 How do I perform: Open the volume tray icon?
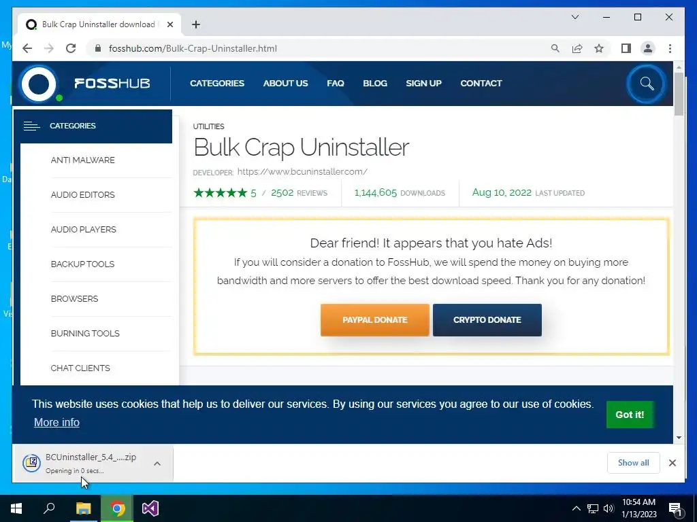609,508
